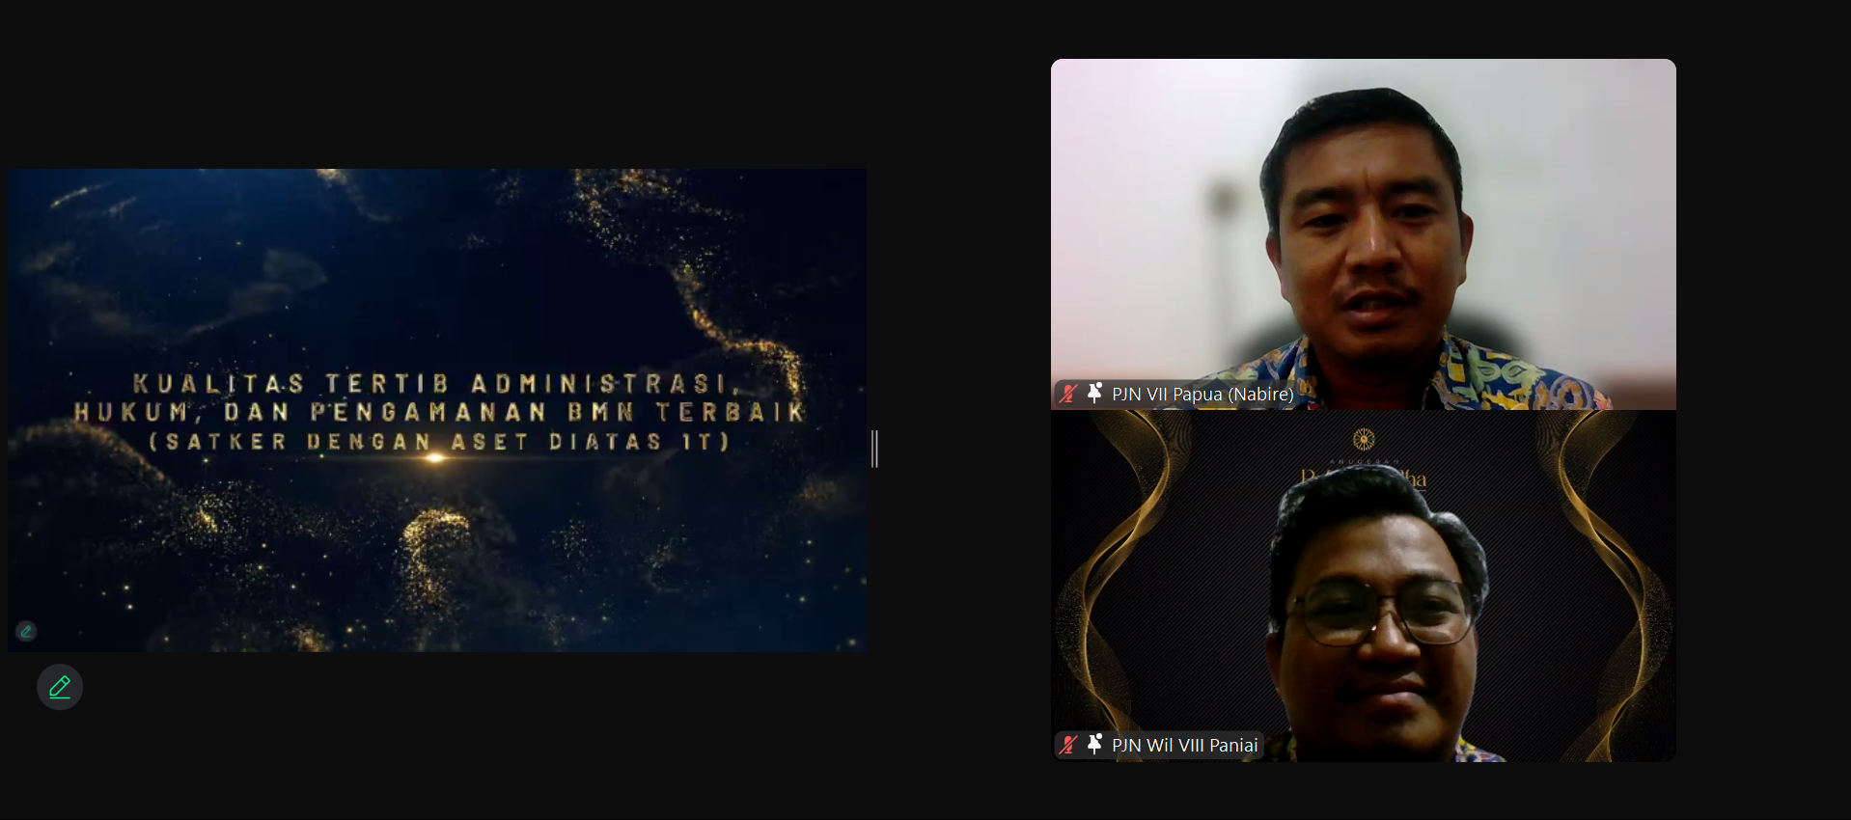
Task: Click the "KUALITAS TERTIB ADMINISTRASI" title line
Action: (434, 384)
